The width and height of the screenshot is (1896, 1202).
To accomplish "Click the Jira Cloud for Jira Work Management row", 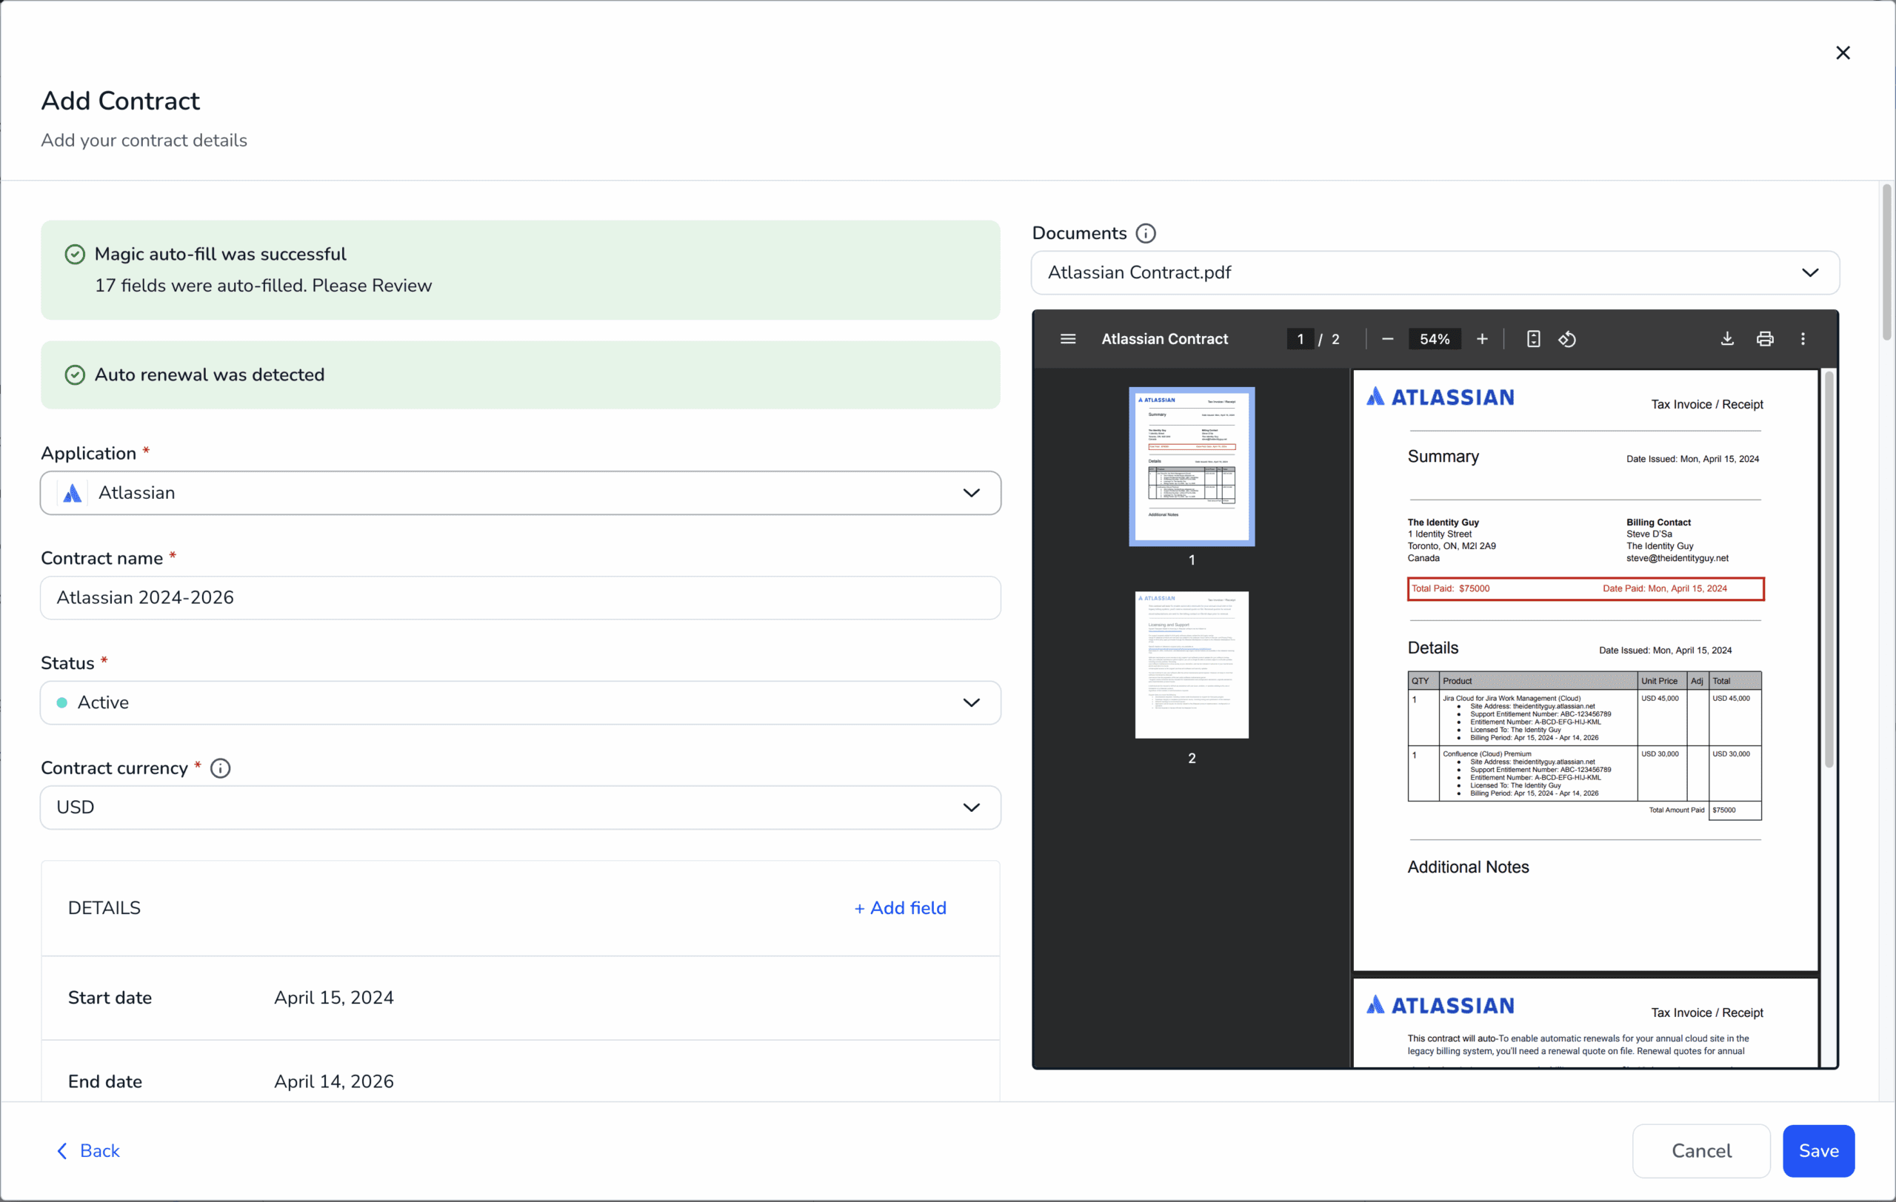I will click(x=1584, y=717).
